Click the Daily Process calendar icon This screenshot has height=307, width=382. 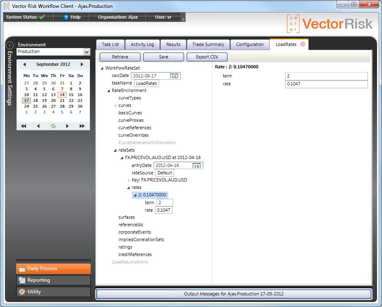coord(22,269)
